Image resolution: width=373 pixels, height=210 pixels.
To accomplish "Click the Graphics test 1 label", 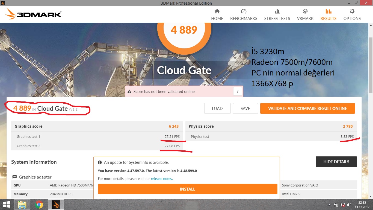I will [x=28, y=136].
